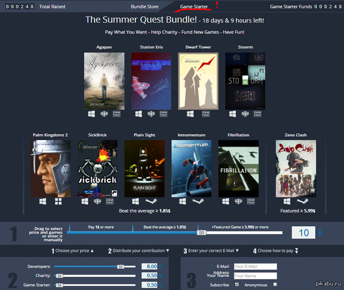Click the Beat the average ≥ 1.85$ caption under games
Viewport: 344px width, 290px height.
[x=144, y=211]
